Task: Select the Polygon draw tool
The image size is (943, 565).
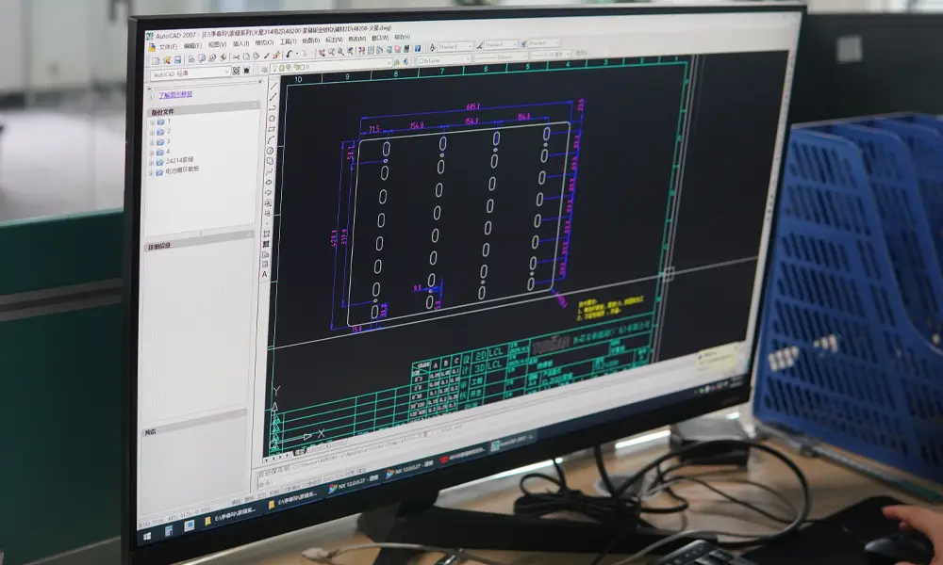Action: tap(273, 106)
